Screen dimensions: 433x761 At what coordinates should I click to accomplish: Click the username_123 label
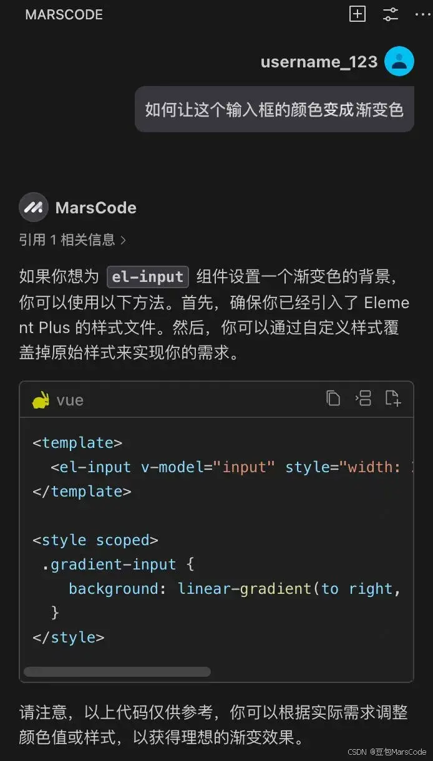[x=319, y=62]
